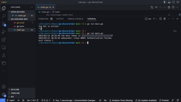Open the Remote Explorer view
The height and width of the screenshot is (102, 181).
click(4, 48)
